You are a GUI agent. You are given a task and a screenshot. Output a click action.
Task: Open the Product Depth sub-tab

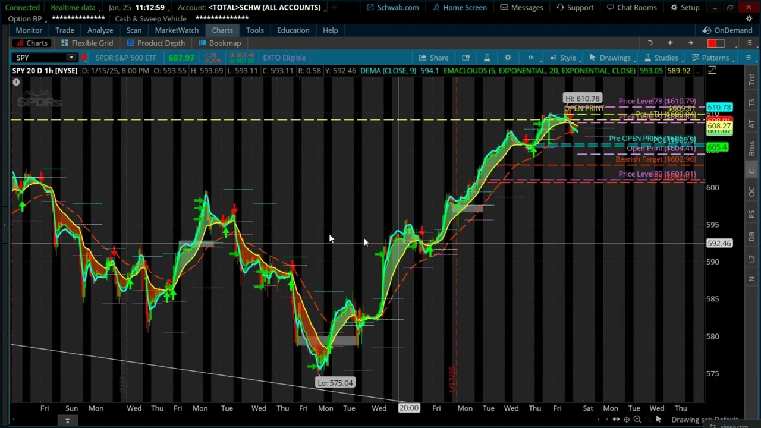pyautogui.click(x=156, y=43)
